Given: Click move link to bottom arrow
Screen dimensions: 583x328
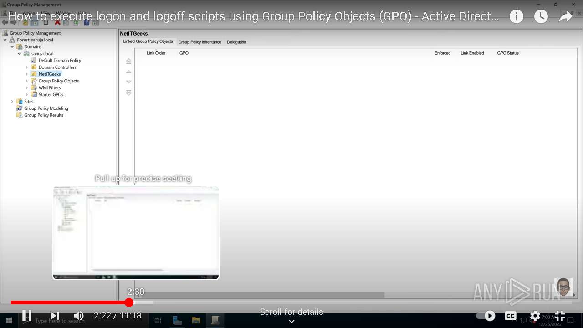Looking at the screenshot, I should tap(129, 92).
